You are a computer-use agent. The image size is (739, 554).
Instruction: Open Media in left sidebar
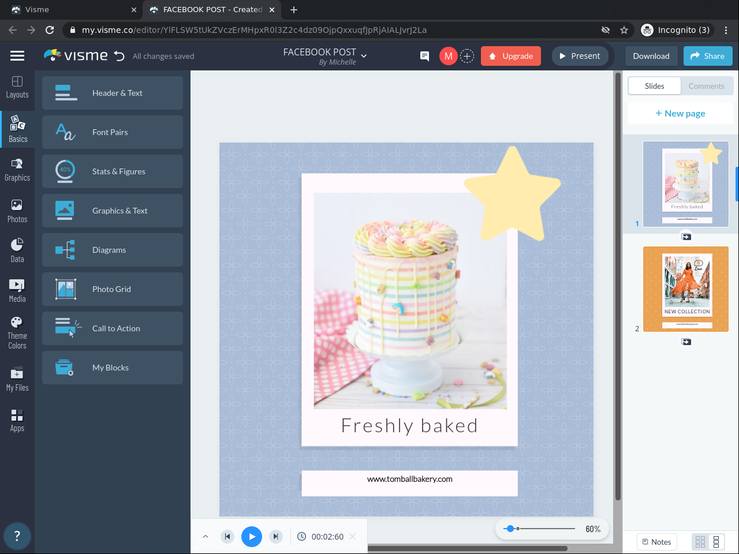click(17, 290)
